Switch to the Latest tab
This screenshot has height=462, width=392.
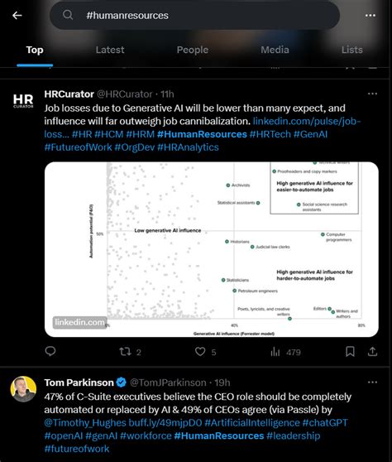(x=110, y=50)
